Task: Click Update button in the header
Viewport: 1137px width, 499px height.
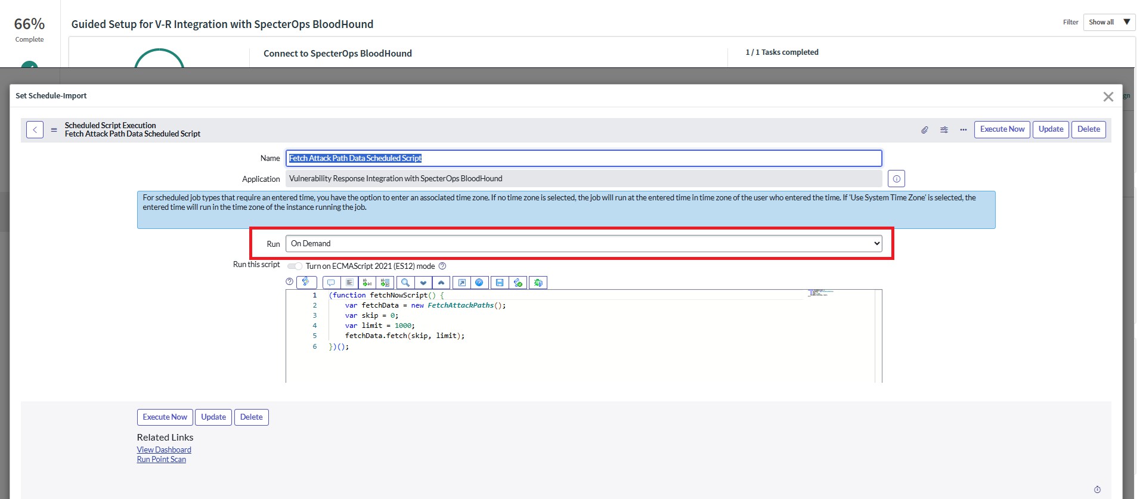Action: tap(1051, 129)
